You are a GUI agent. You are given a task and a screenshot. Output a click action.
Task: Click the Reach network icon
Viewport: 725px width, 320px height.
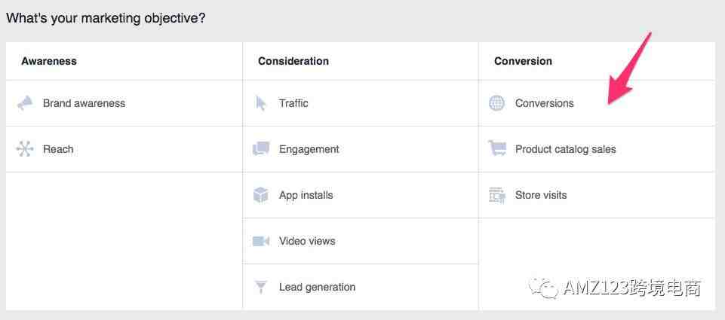25,149
